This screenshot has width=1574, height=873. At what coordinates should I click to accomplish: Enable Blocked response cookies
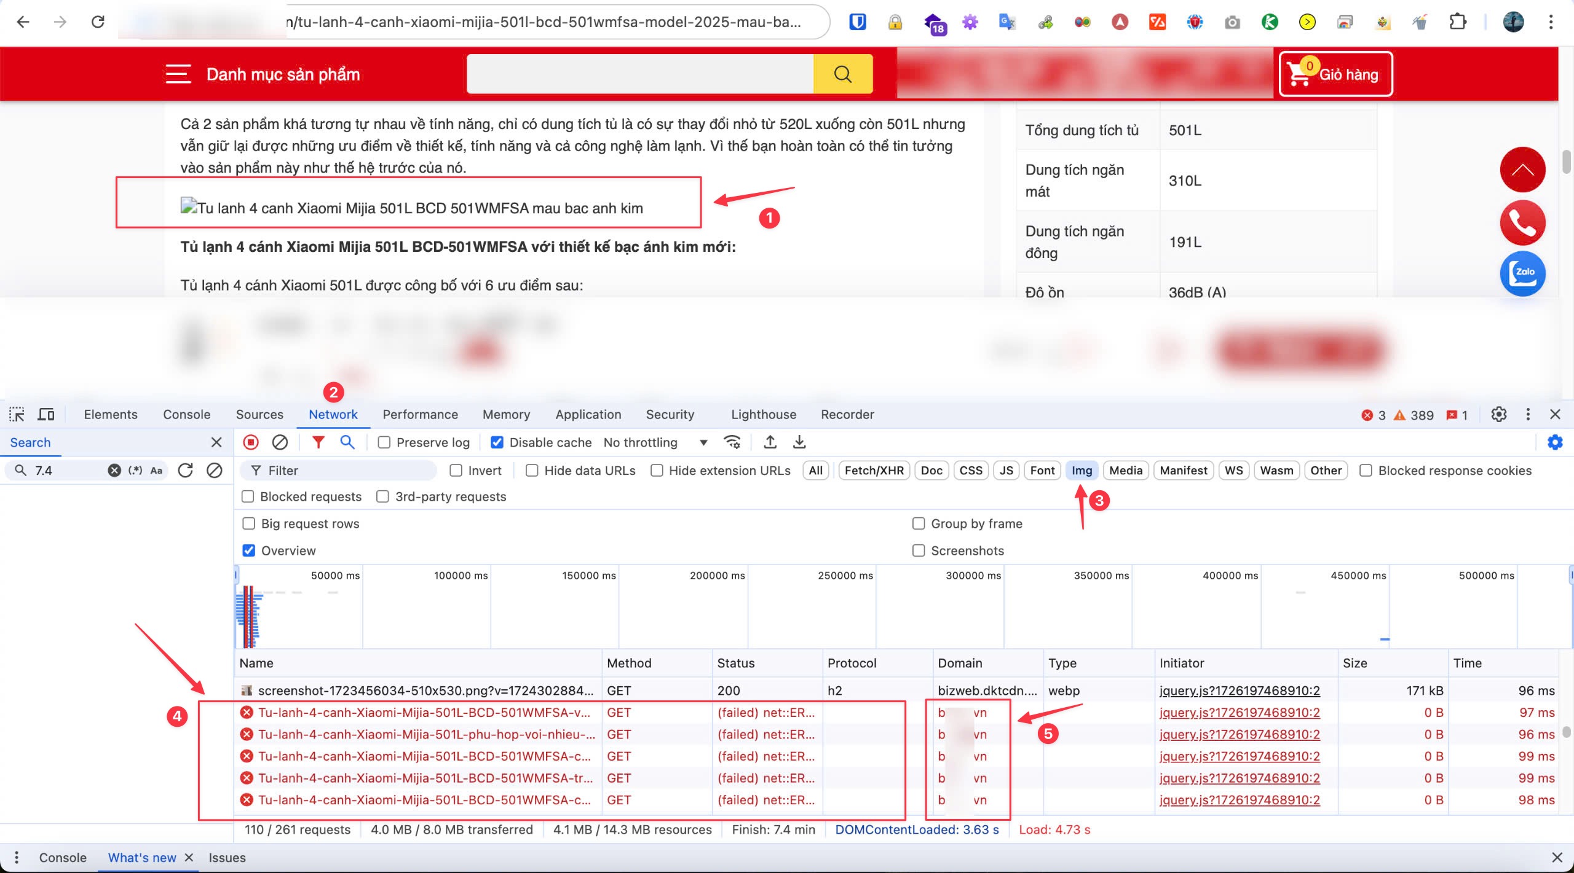click(x=1366, y=471)
